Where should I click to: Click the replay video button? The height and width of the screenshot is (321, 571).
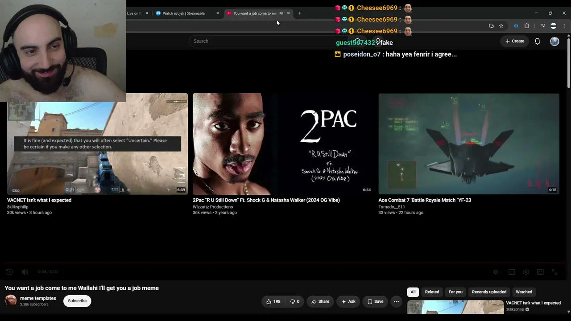9,272
